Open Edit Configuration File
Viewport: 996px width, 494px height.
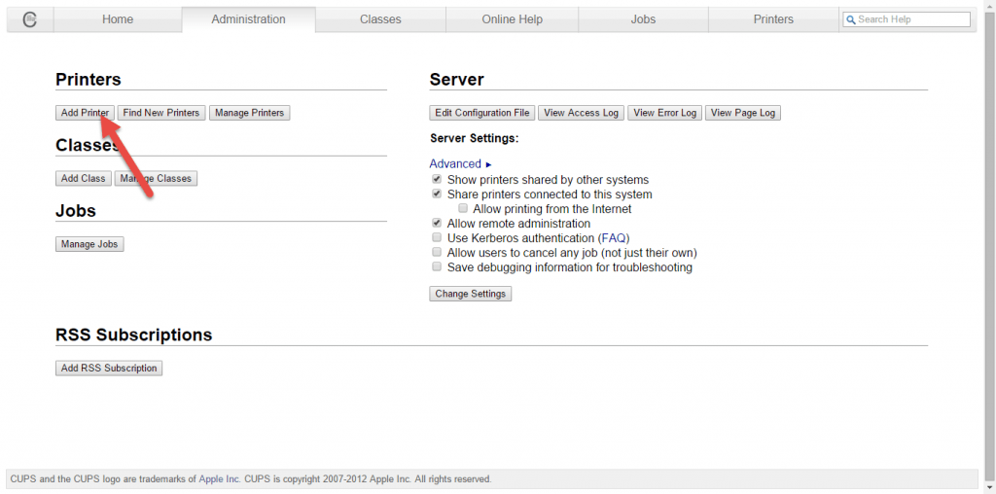482,113
